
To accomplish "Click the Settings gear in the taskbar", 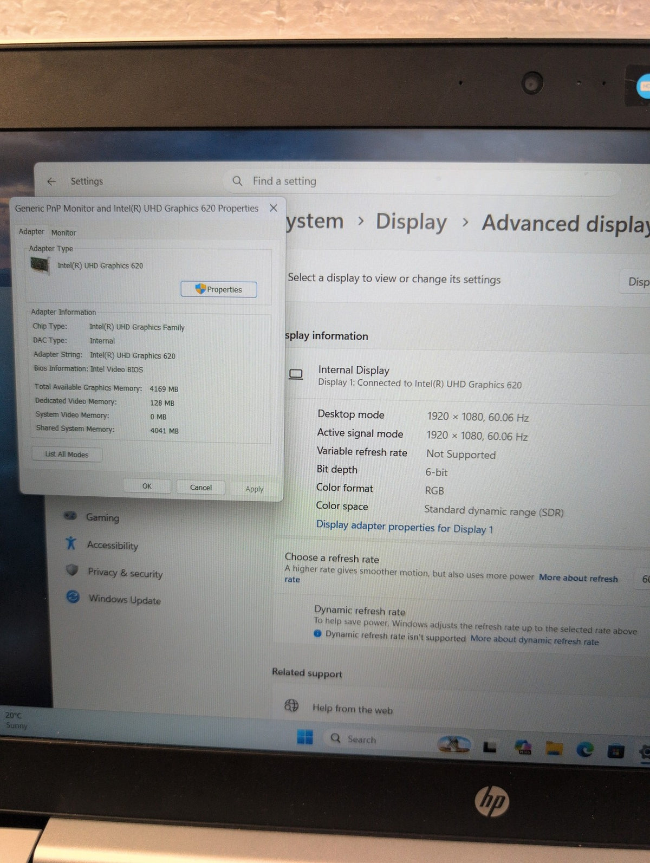I will pyautogui.click(x=644, y=752).
